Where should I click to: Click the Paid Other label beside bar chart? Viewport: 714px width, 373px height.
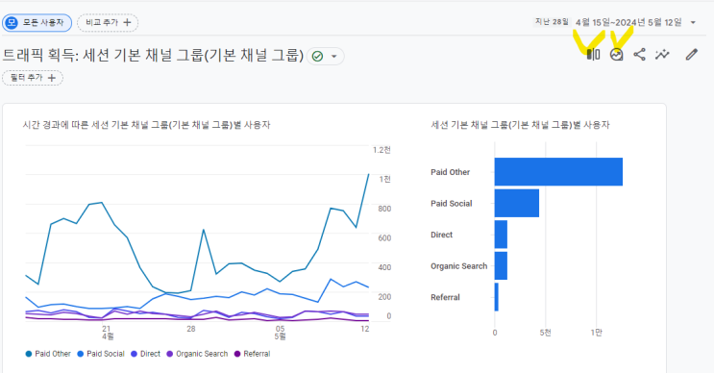pyautogui.click(x=450, y=172)
